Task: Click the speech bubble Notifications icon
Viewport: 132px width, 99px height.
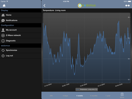Action: click(3, 21)
